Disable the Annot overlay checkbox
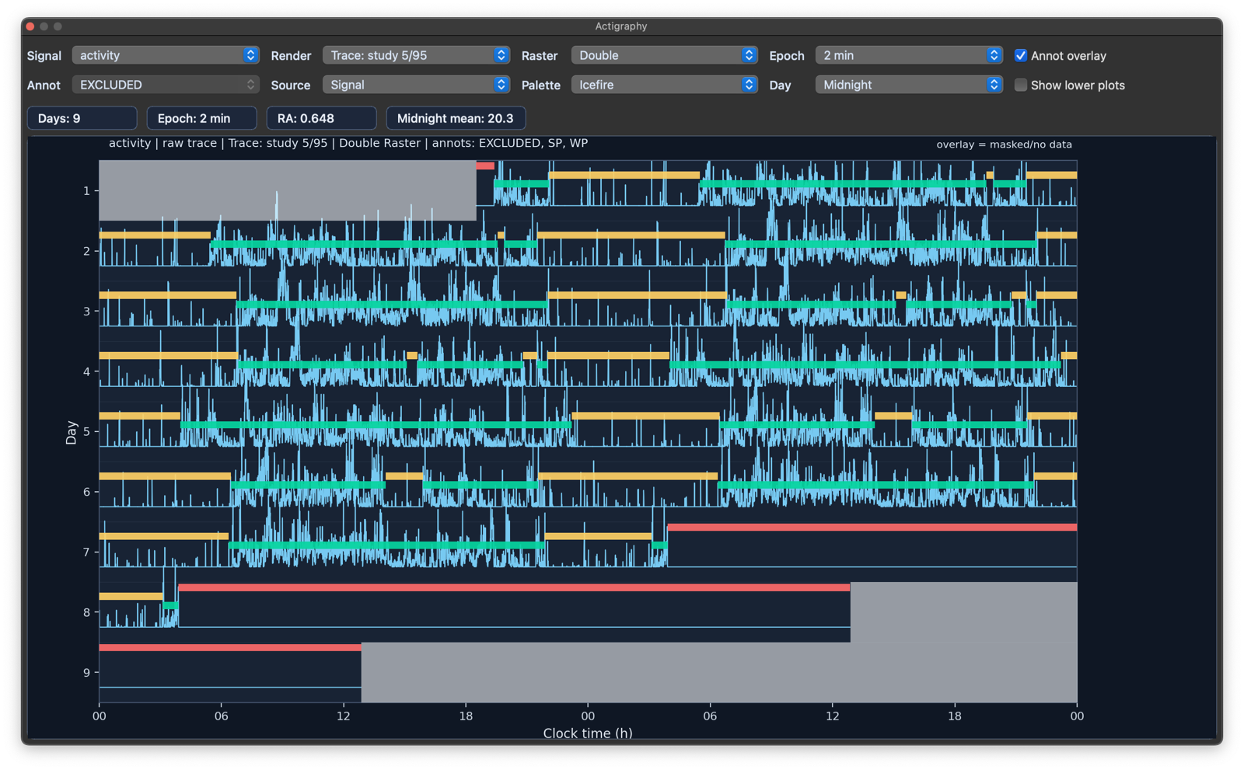 1021,56
